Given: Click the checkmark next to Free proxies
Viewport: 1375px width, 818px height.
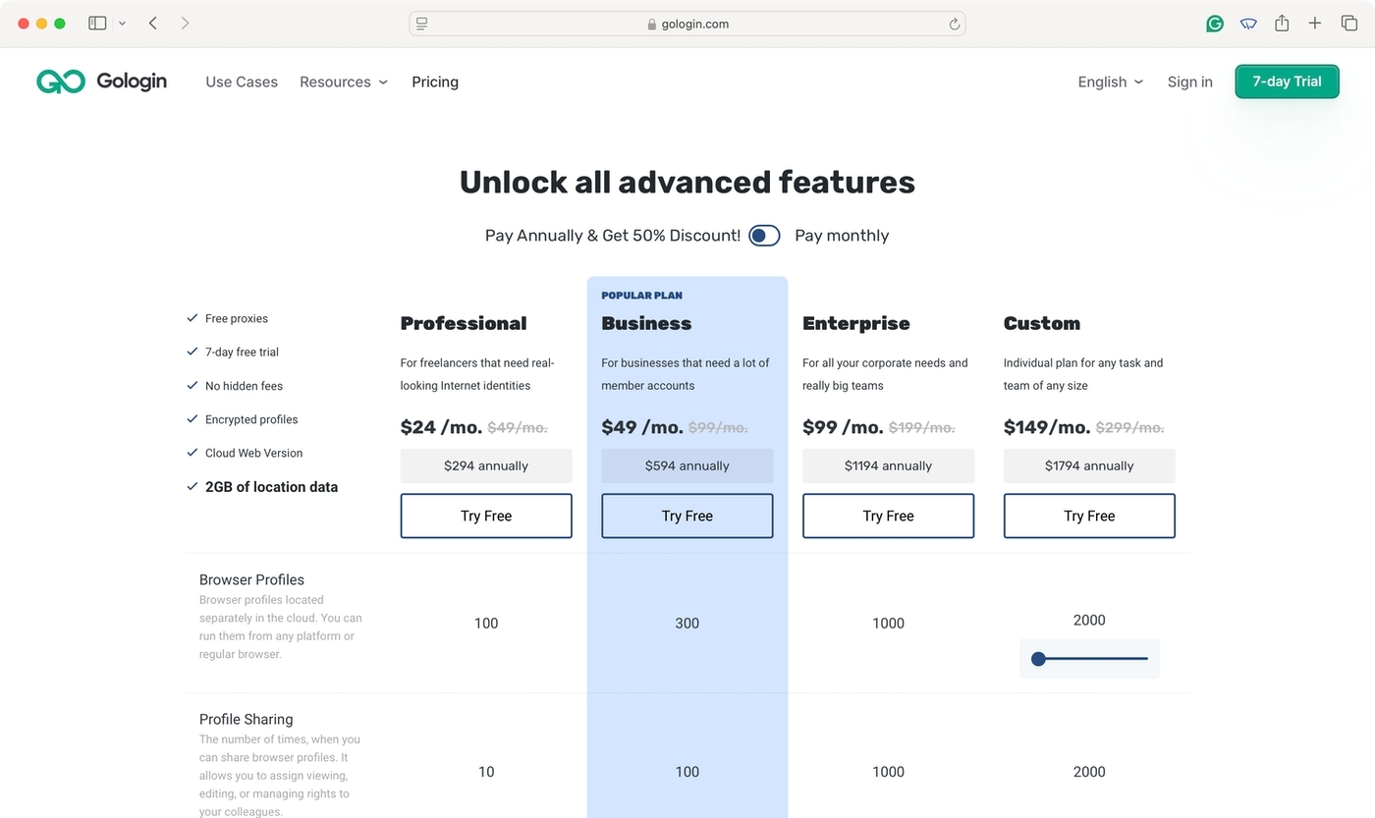Looking at the screenshot, I should pos(192,318).
